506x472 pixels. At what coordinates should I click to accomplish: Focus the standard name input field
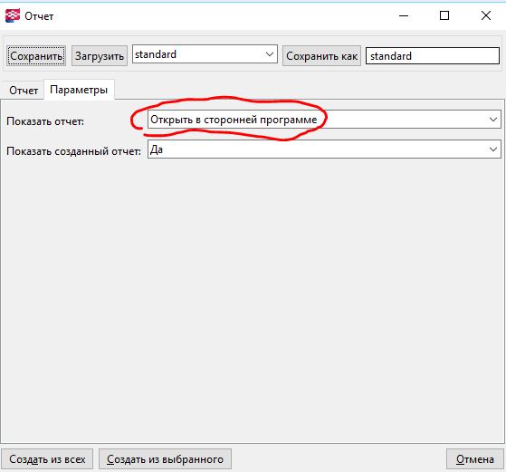[433, 56]
